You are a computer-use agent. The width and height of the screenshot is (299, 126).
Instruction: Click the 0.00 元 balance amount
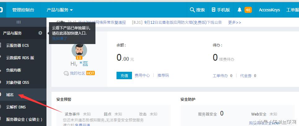click(125, 57)
